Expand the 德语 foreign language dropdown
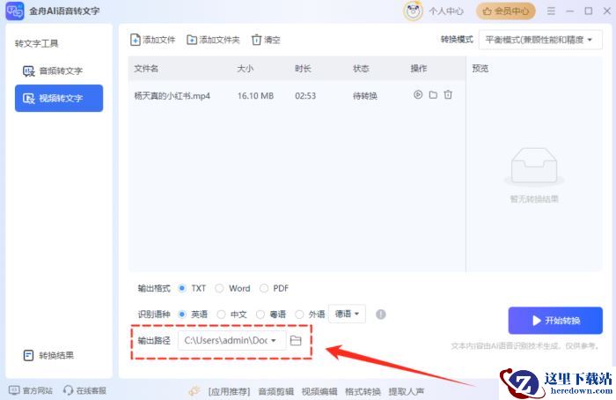616x400 pixels. 347,314
